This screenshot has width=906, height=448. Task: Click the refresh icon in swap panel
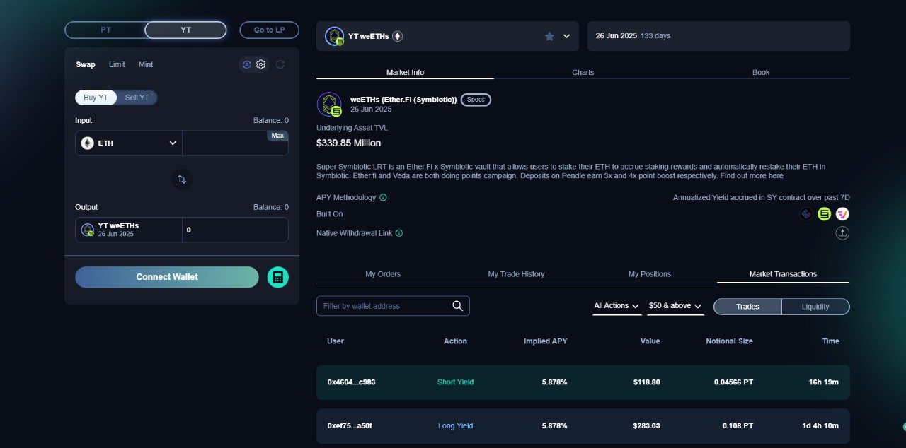(280, 64)
